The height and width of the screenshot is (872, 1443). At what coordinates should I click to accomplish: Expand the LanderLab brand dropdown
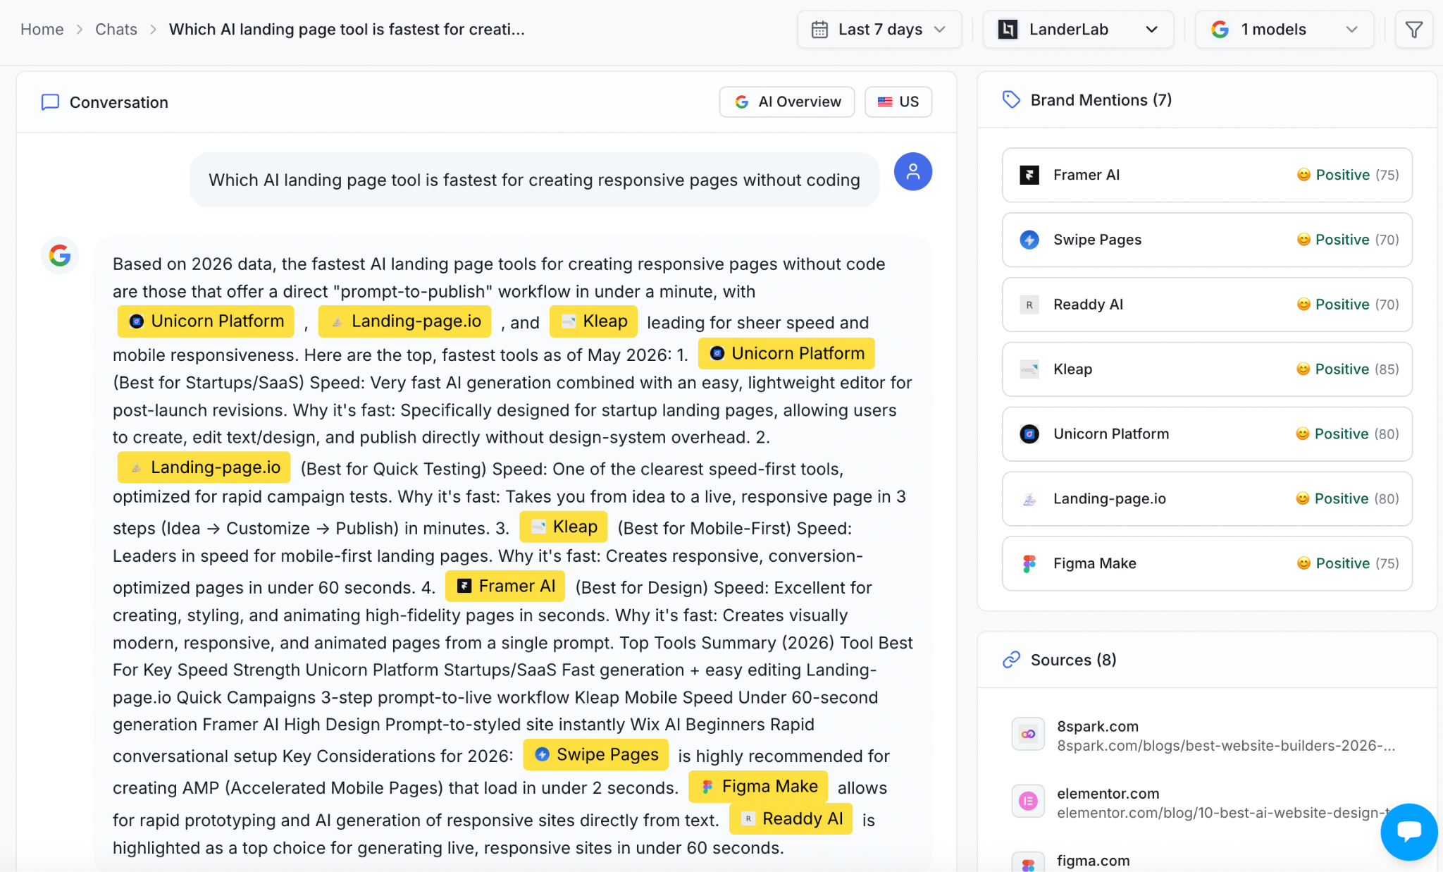[x=1078, y=30]
